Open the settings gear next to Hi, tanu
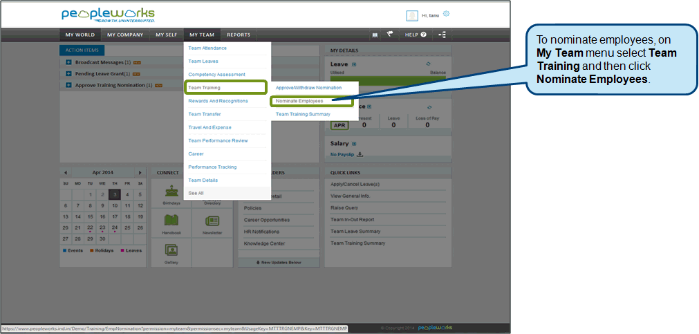 446,14
